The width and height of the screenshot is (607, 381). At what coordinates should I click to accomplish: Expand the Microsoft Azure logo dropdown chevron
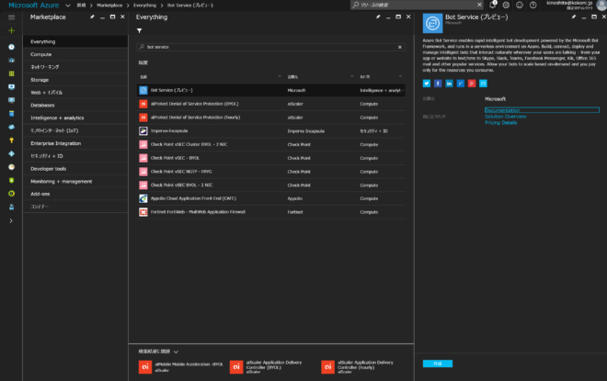coord(66,5)
